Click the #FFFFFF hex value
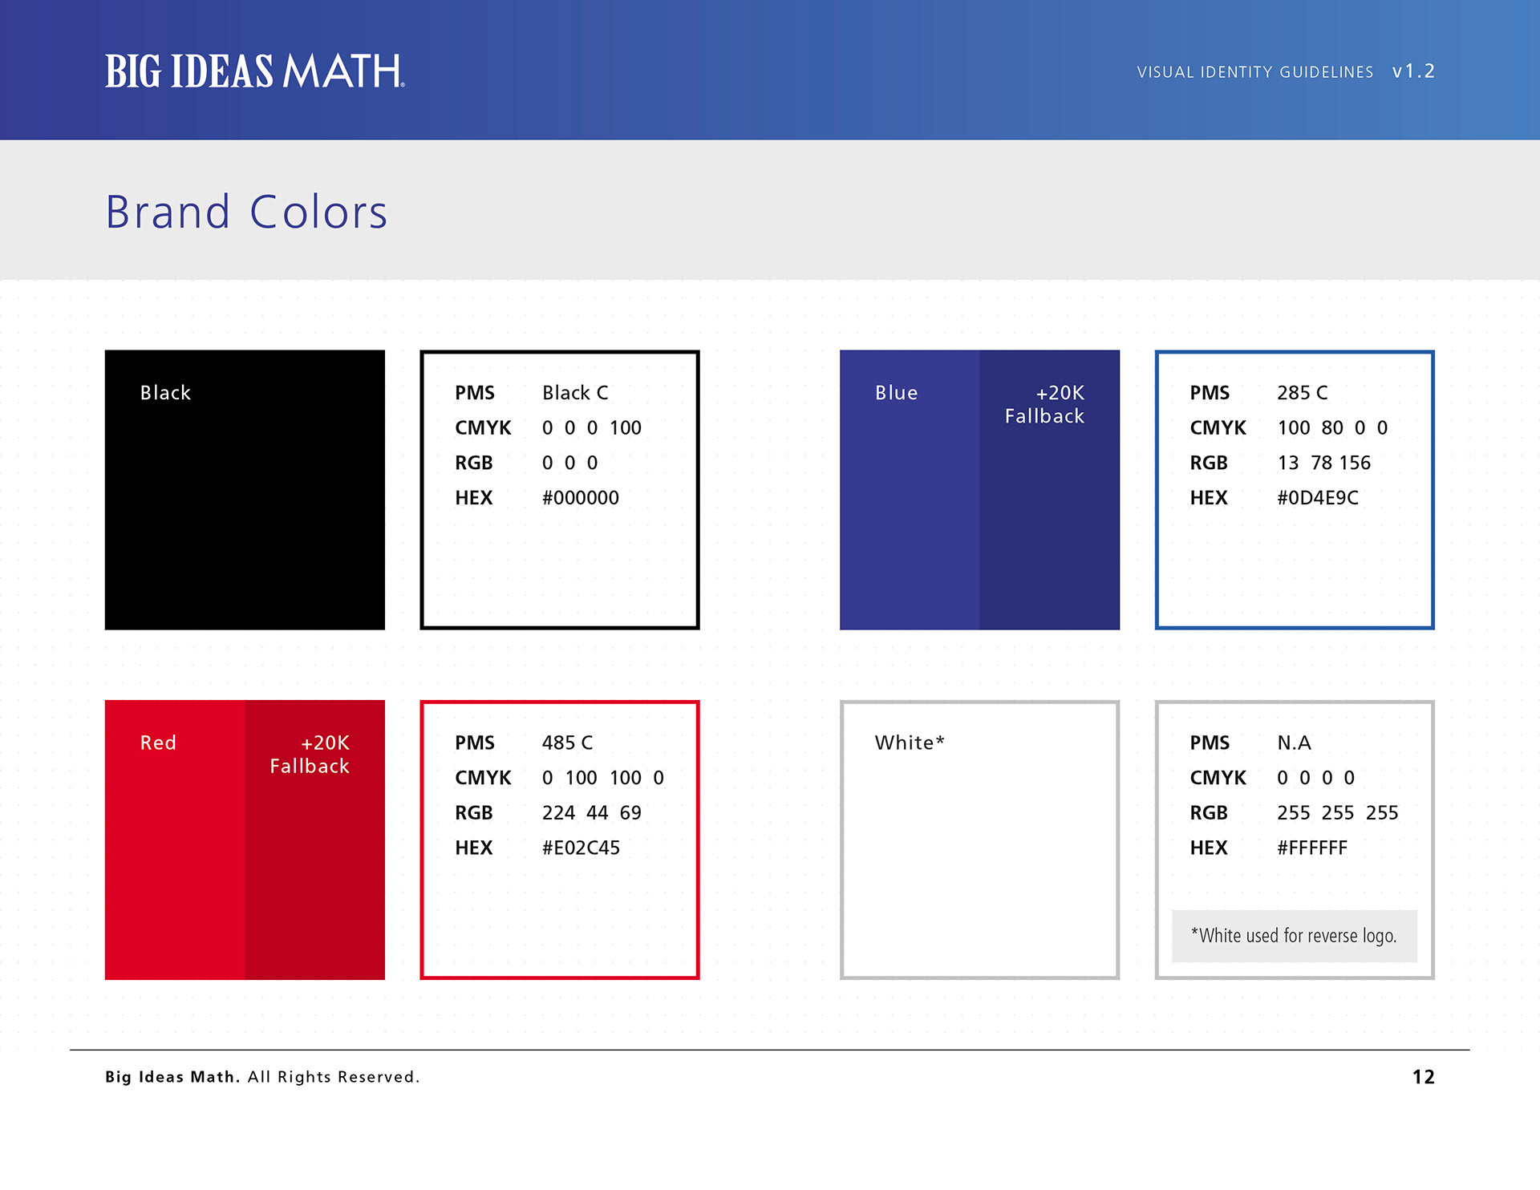The height and width of the screenshot is (1190, 1540). point(1311,848)
